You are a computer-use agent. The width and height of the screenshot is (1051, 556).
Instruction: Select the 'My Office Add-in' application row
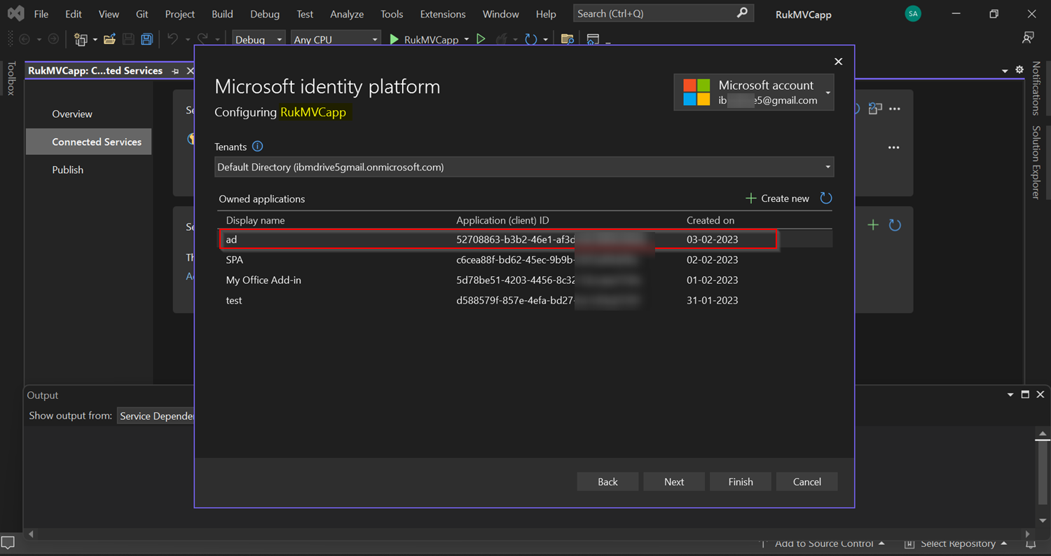(x=524, y=280)
